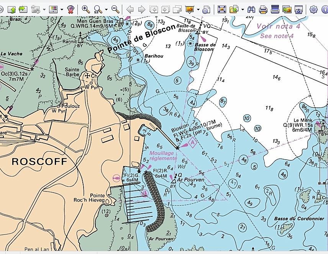Click the screen capture camera icon
The image size is (328, 254).
(x=298, y=10)
